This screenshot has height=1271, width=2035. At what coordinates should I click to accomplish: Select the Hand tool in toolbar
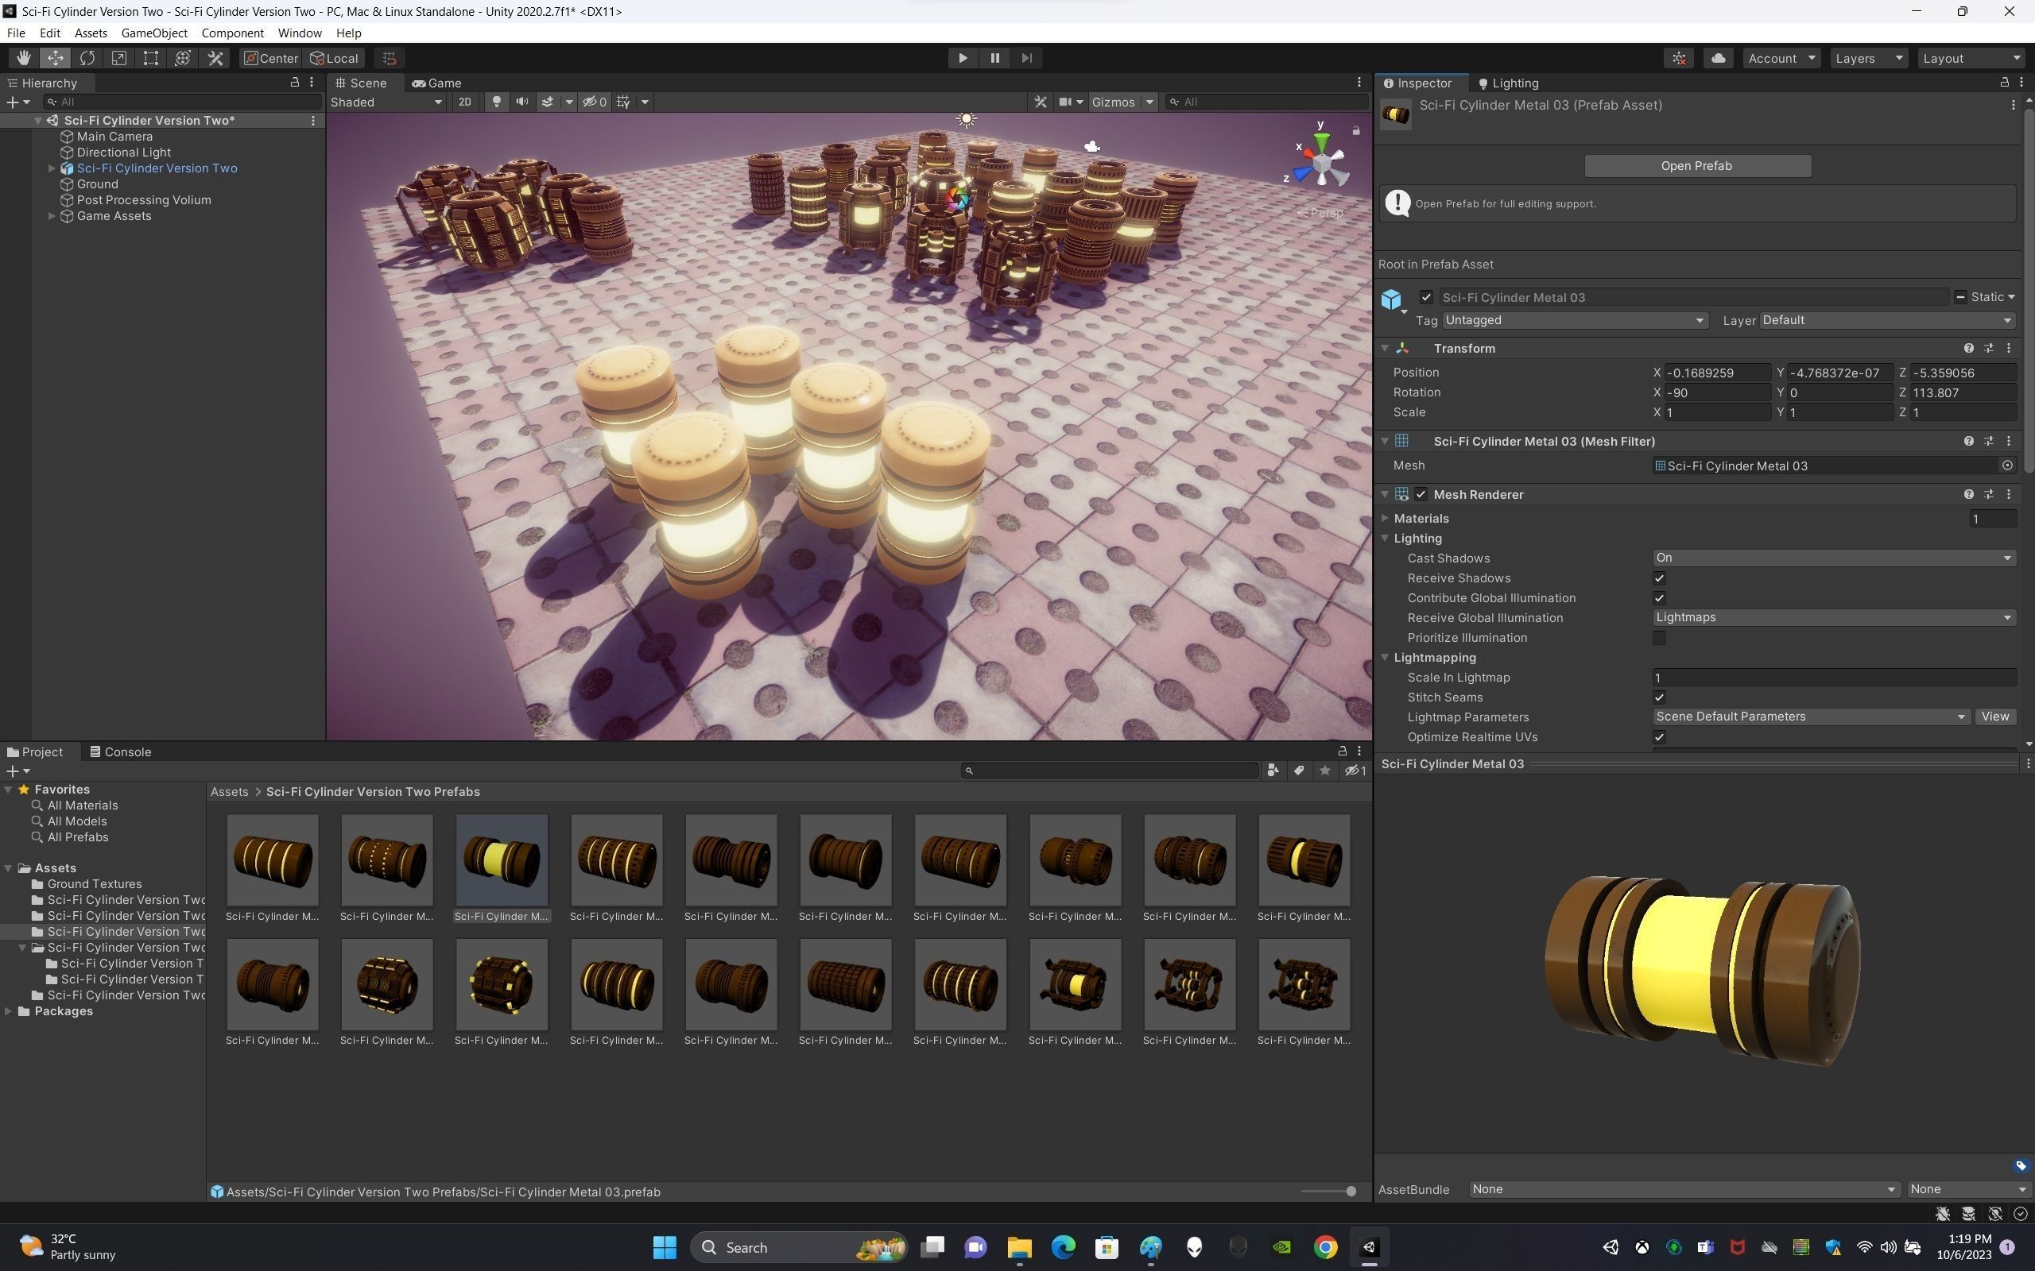[x=24, y=58]
